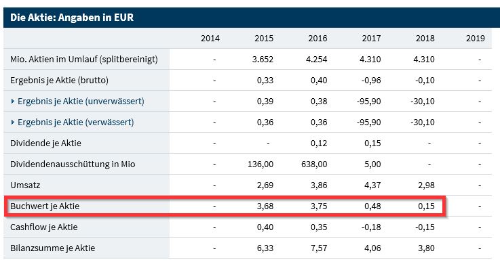Open Ergebnis je Aktie (verwässert) link
This screenshot has height=268, width=500.
click(75, 122)
